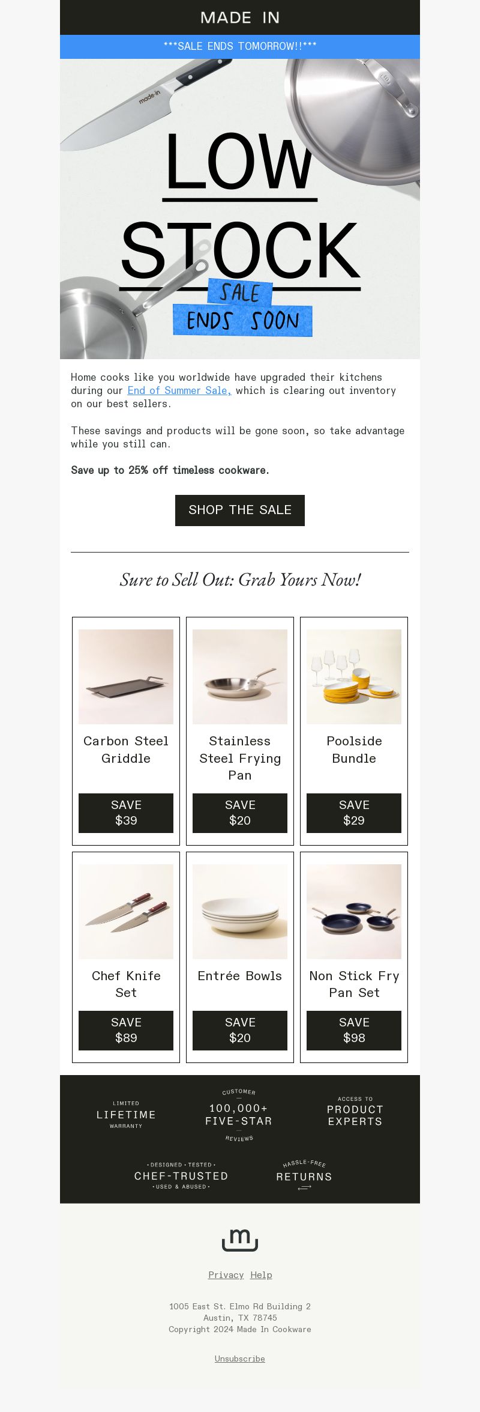Click the SHOP THE SALE button
Image resolution: width=480 pixels, height=1412 pixels.
(240, 510)
